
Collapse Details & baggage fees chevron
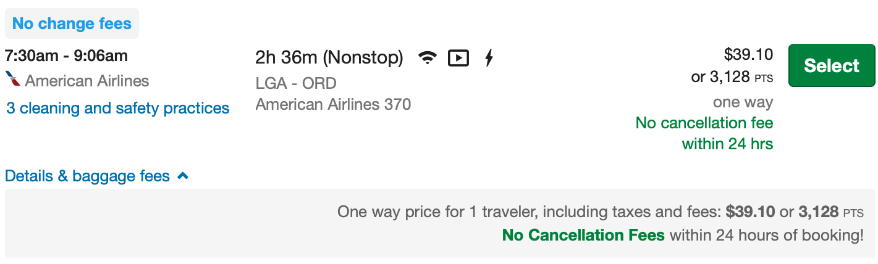(182, 176)
